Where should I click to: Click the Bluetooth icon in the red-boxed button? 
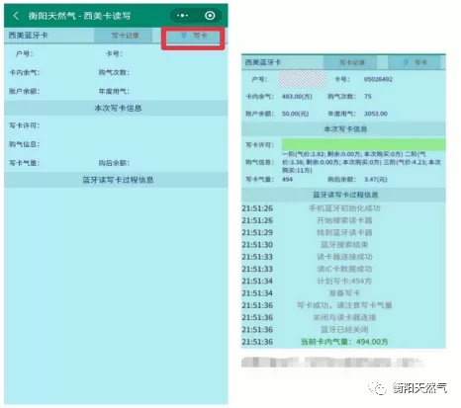(x=184, y=36)
